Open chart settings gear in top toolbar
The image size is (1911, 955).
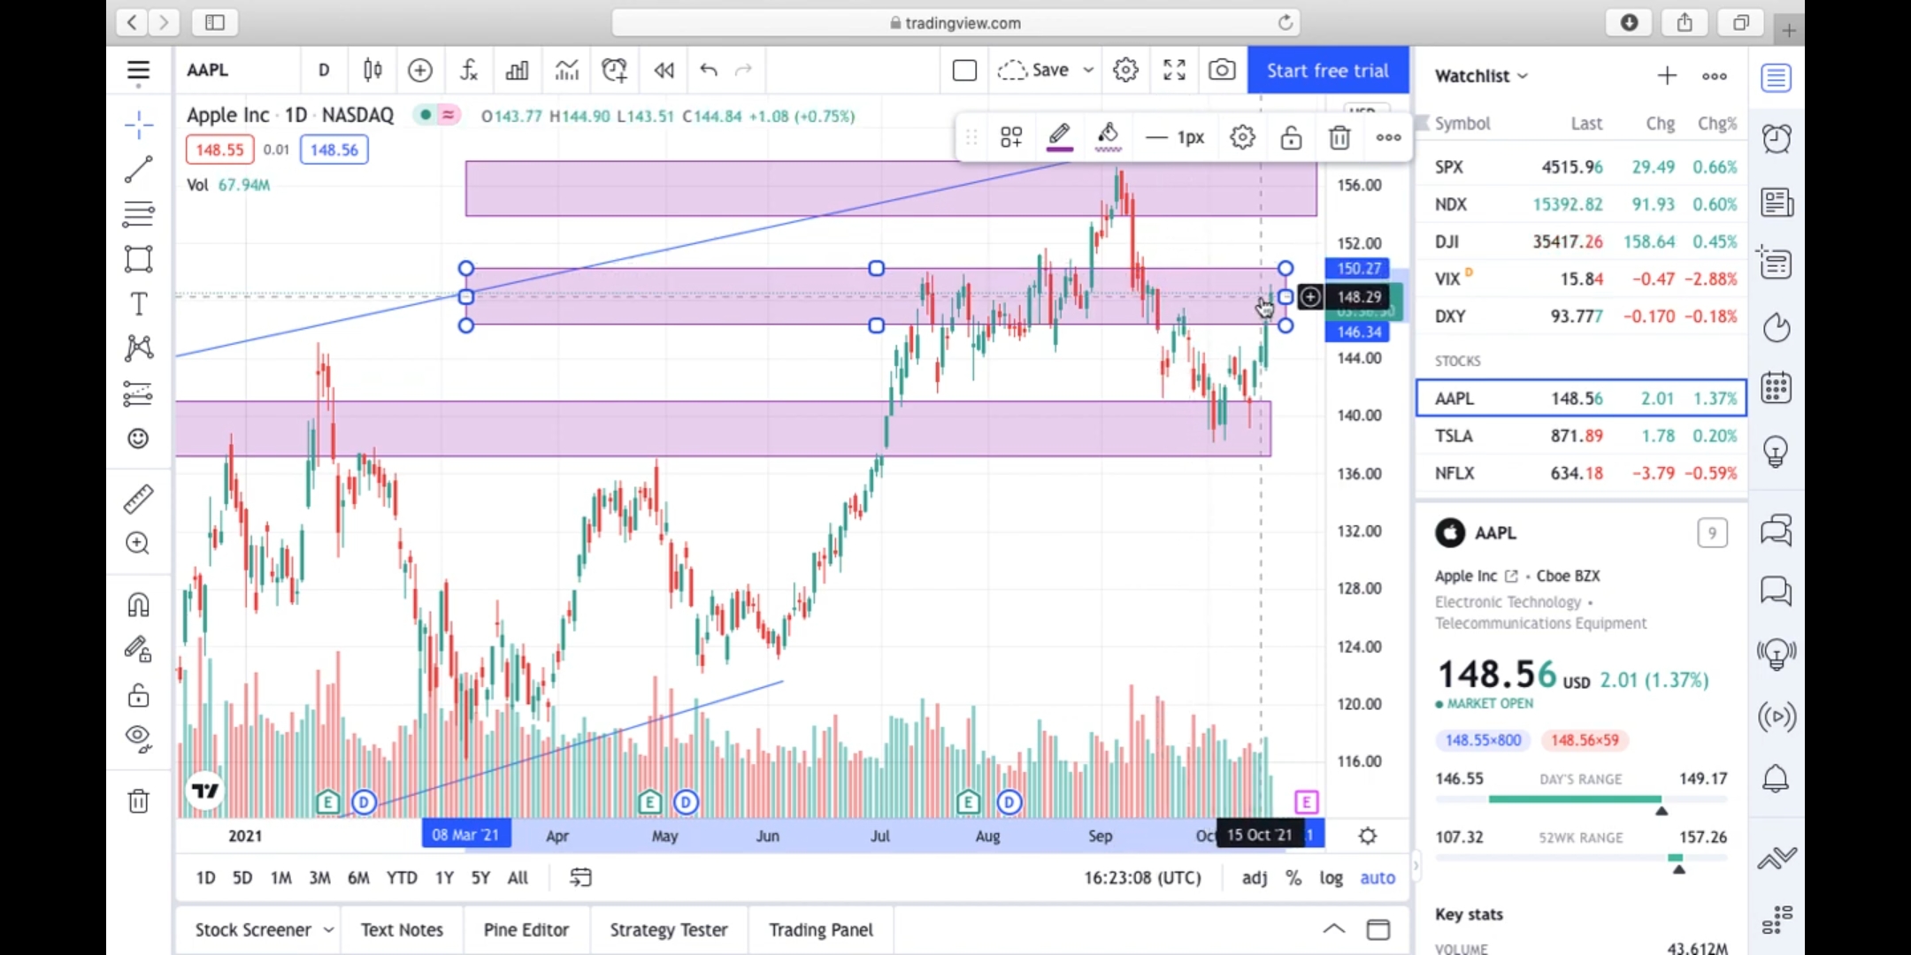click(x=1125, y=70)
